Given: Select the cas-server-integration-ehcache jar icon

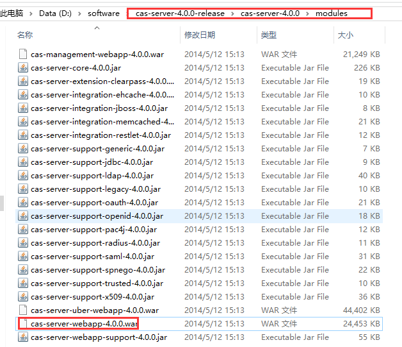Looking at the screenshot, I should pos(23,94).
